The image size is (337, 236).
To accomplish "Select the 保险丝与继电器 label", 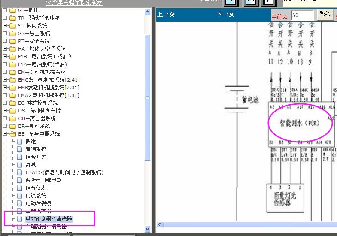I will [44, 180].
